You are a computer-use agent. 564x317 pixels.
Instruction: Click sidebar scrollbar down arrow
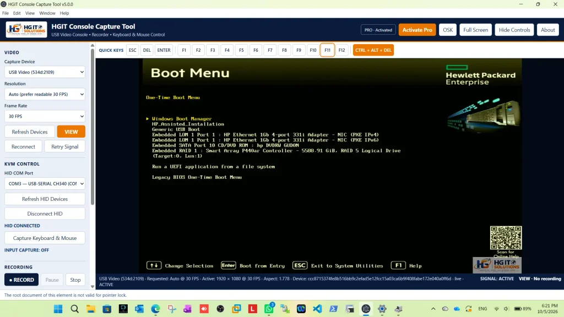(93, 286)
